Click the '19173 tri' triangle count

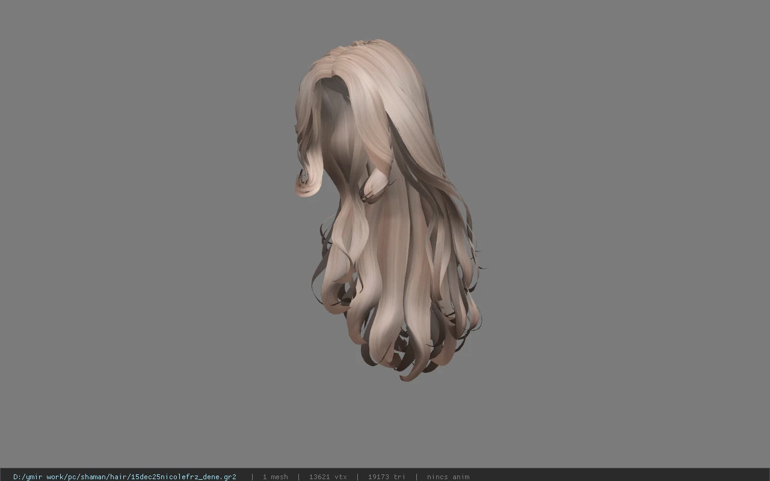(386, 477)
